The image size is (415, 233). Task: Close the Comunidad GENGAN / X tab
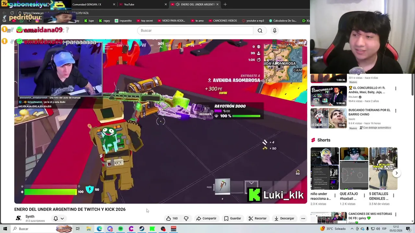click(114, 5)
